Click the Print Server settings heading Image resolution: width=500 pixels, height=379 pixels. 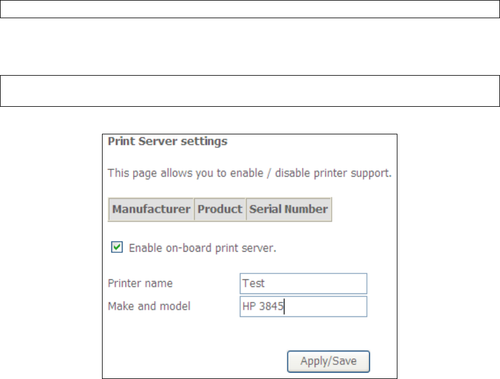point(168,141)
